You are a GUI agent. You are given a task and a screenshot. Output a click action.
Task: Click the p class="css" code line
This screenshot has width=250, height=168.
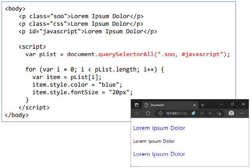pyautogui.click(x=81, y=24)
